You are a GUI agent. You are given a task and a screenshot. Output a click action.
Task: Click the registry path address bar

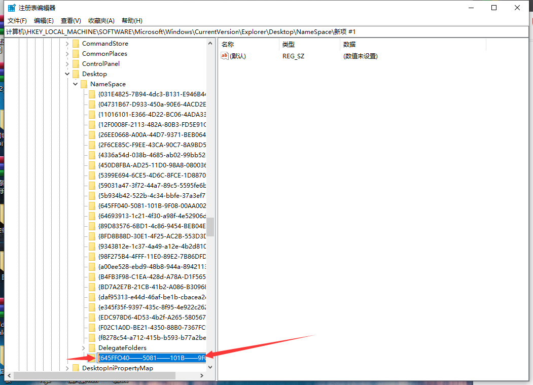click(x=267, y=31)
